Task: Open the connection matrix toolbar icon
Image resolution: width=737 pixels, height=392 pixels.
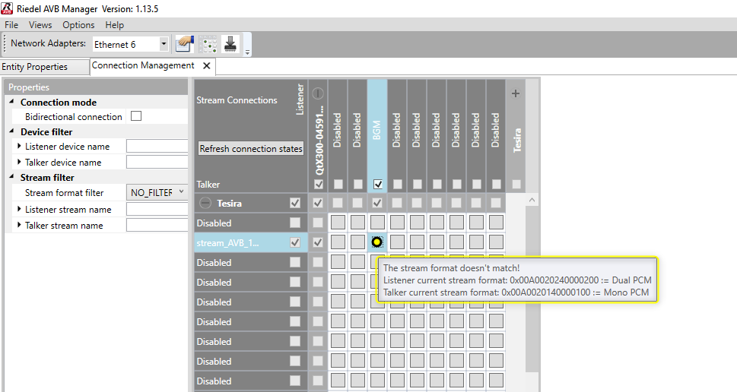Action: pos(208,44)
